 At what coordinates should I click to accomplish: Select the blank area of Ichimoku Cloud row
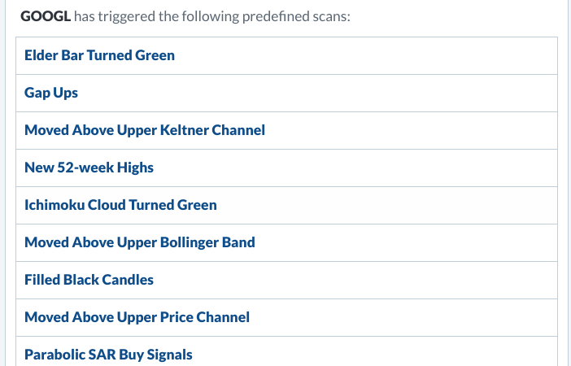click(x=386, y=205)
